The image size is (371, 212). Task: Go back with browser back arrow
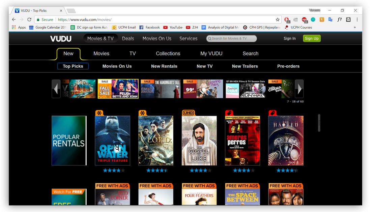tap(14, 20)
